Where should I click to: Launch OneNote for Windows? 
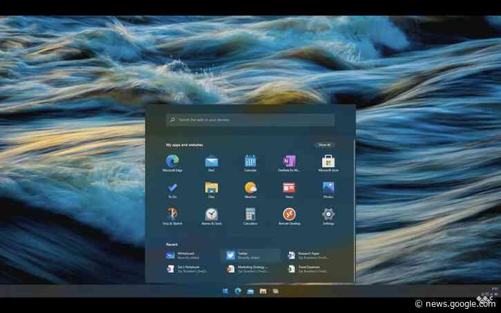[x=289, y=163]
